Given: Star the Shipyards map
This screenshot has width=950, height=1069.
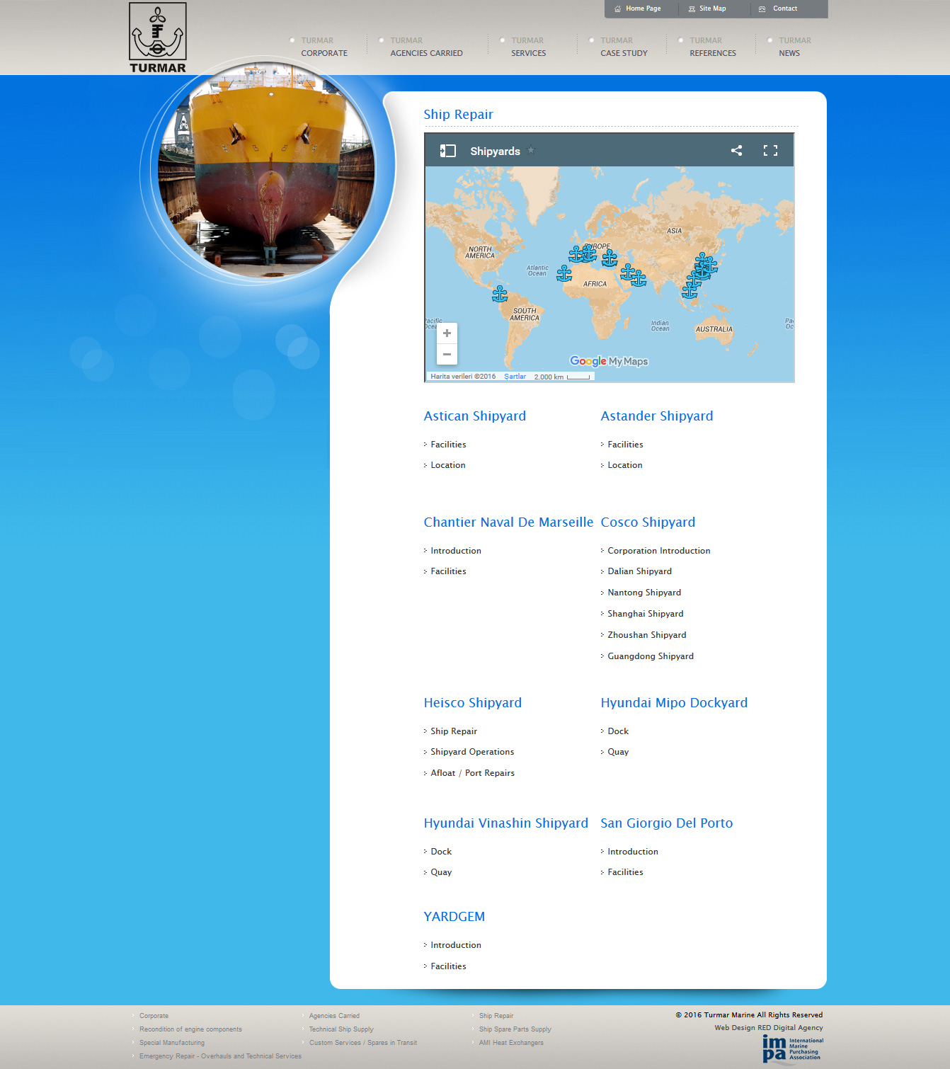Looking at the screenshot, I should (531, 150).
